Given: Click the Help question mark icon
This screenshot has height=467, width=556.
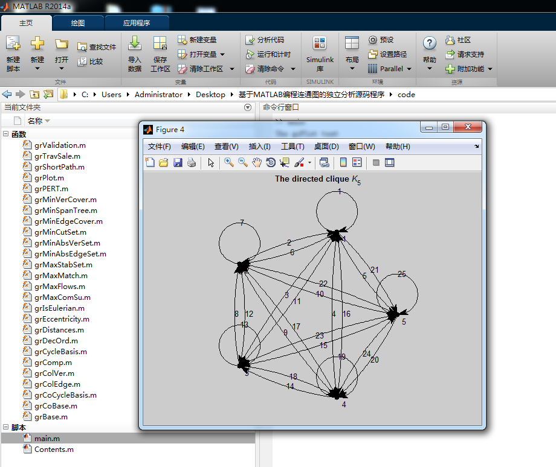Looking at the screenshot, I should click(430, 43).
